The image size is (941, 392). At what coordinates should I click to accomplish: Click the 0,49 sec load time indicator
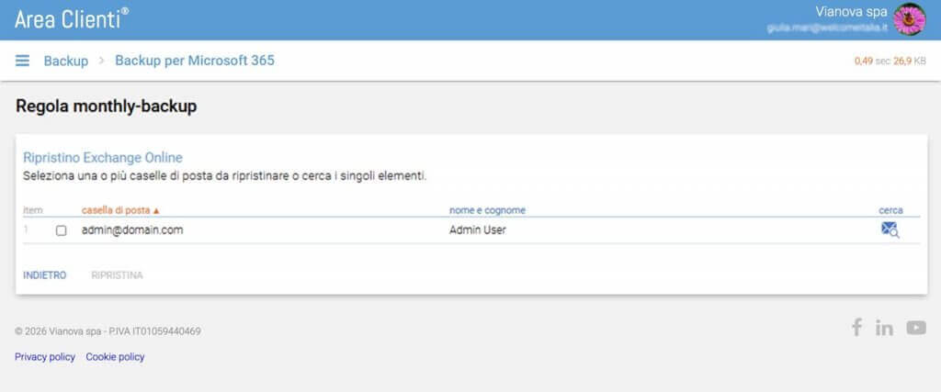873,62
